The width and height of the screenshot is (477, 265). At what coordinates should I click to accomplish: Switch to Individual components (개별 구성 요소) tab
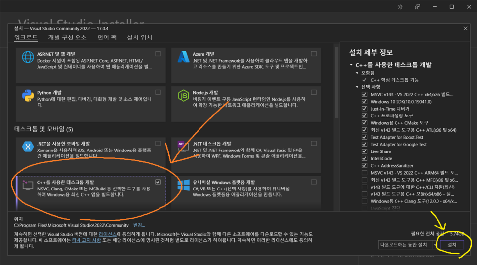67,38
